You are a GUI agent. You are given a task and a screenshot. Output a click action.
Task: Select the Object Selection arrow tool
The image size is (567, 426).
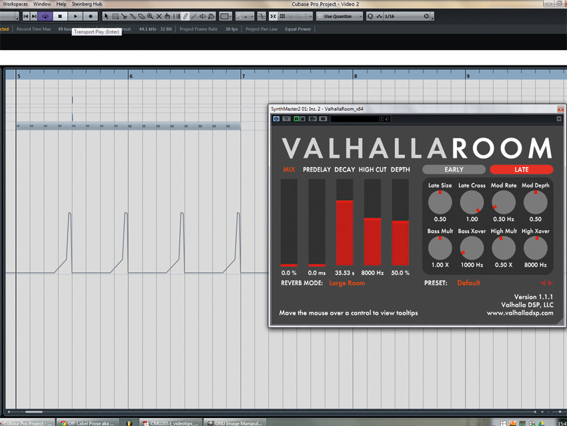[x=106, y=16]
